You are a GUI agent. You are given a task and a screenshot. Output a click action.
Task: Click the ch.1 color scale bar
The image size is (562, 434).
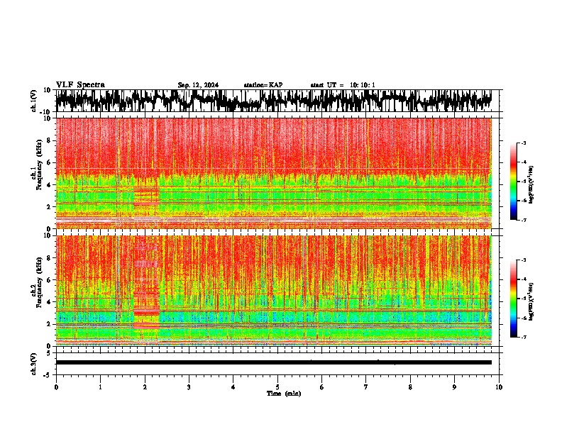514,182
